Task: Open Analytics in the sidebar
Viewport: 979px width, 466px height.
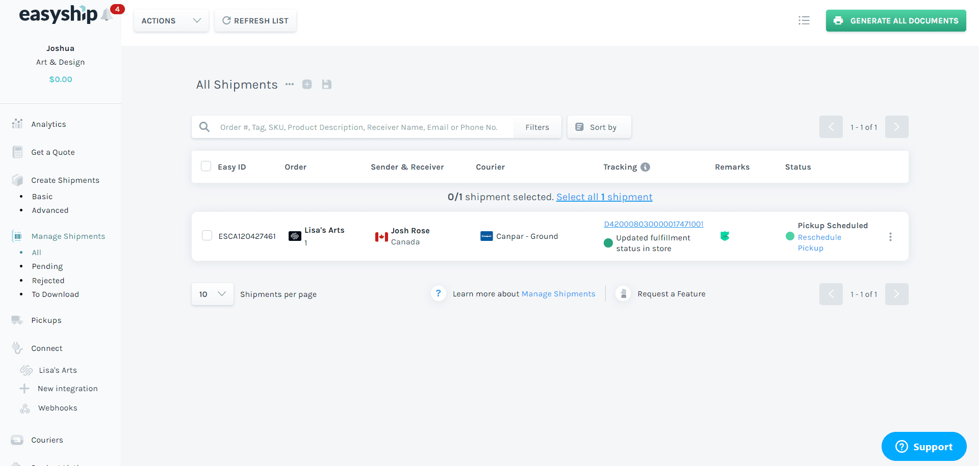Action: click(x=48, y=124)
